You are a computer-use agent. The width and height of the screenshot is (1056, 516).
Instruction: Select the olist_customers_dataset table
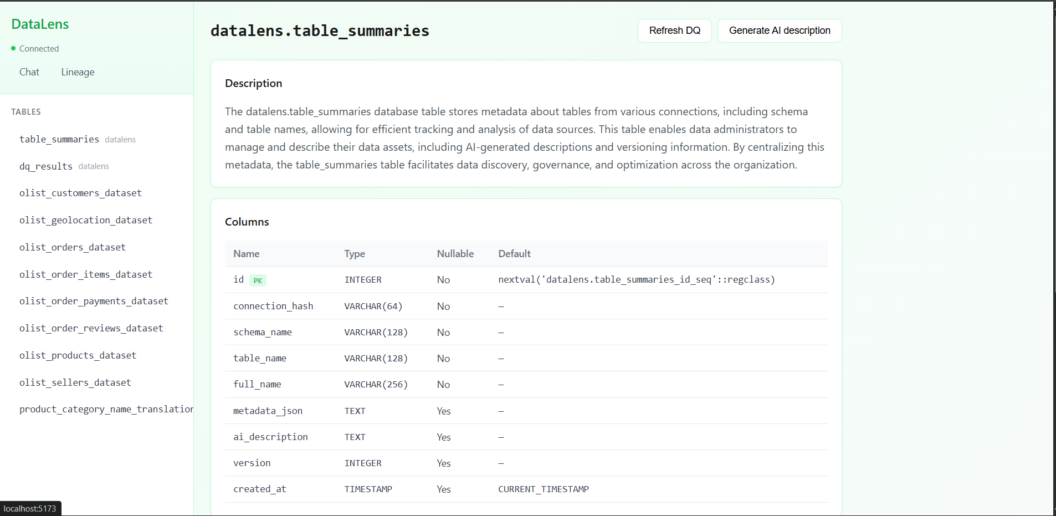tap(80, 193)
